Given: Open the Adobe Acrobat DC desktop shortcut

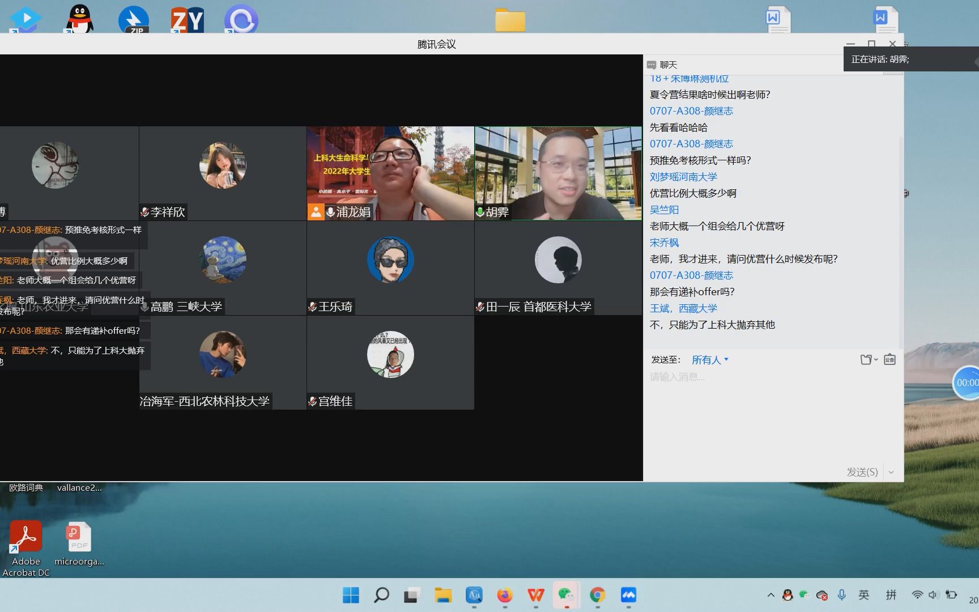Looking at the screenshot, I should tap(25, 549).
